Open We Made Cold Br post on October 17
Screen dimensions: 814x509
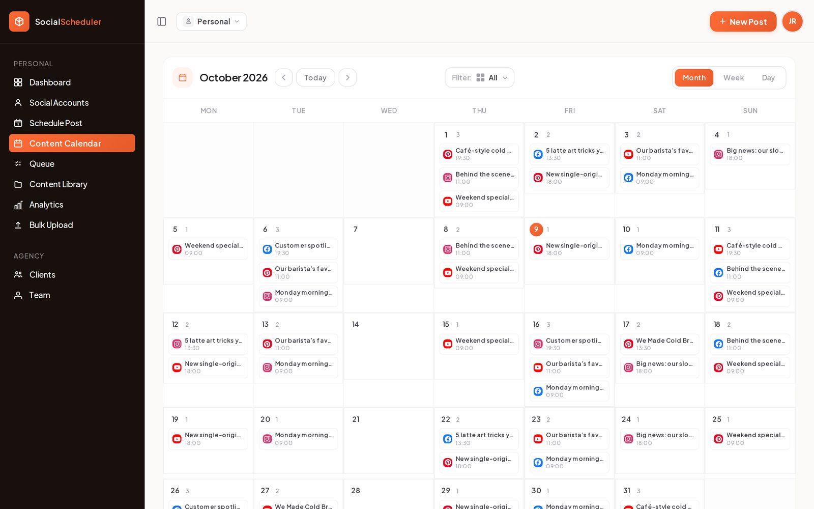click(659, 344)
